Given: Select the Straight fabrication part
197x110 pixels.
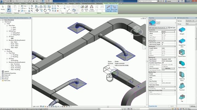Looking at the screenshot, I should coord(182,31).
